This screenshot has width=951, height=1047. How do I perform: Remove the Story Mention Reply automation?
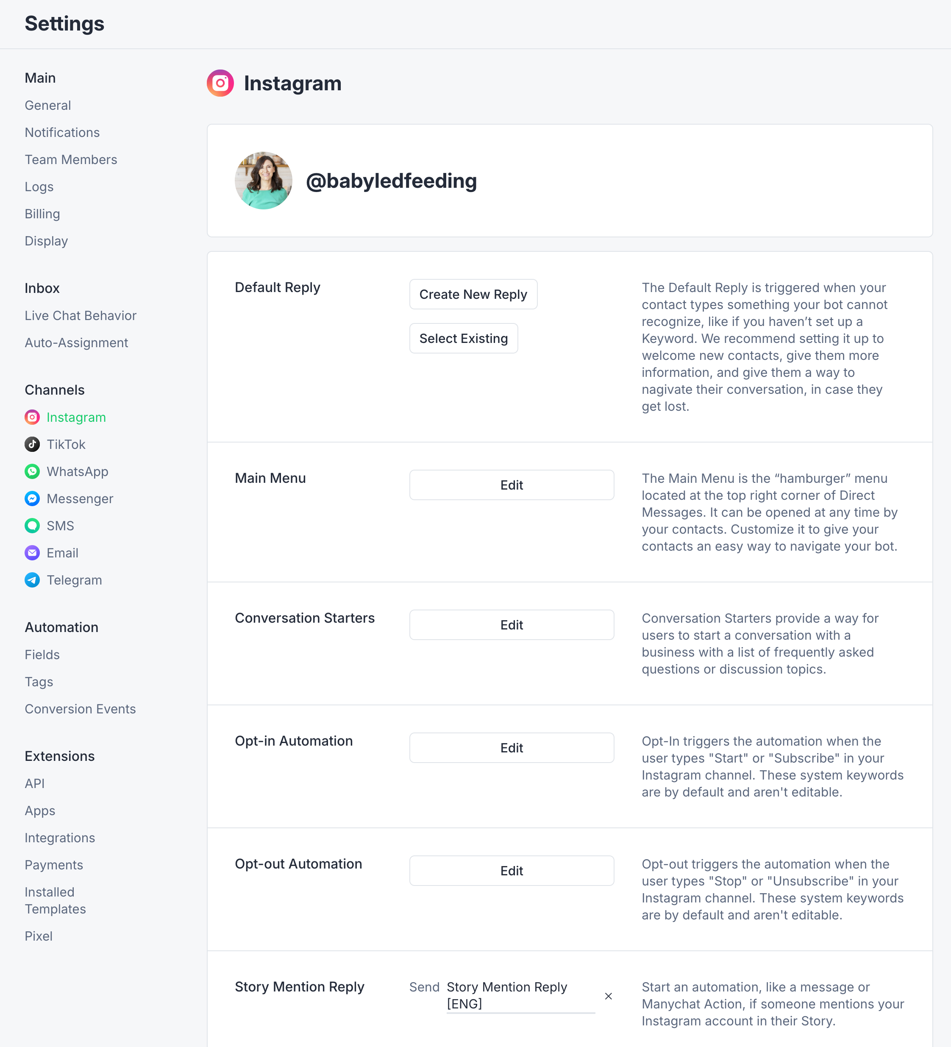click(609, 996)
